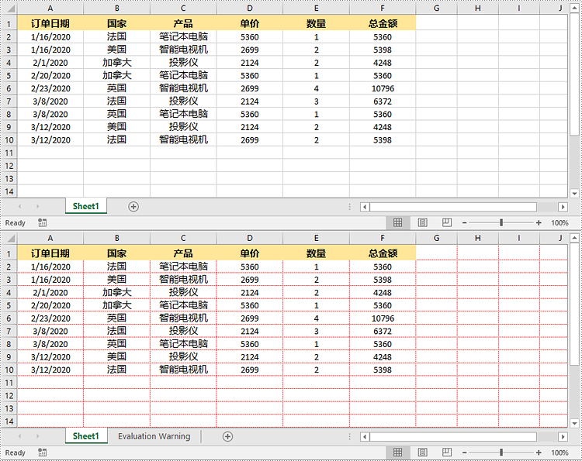582x461 pixels.
Task: Select column A header in top workbook
Action: 50,9
